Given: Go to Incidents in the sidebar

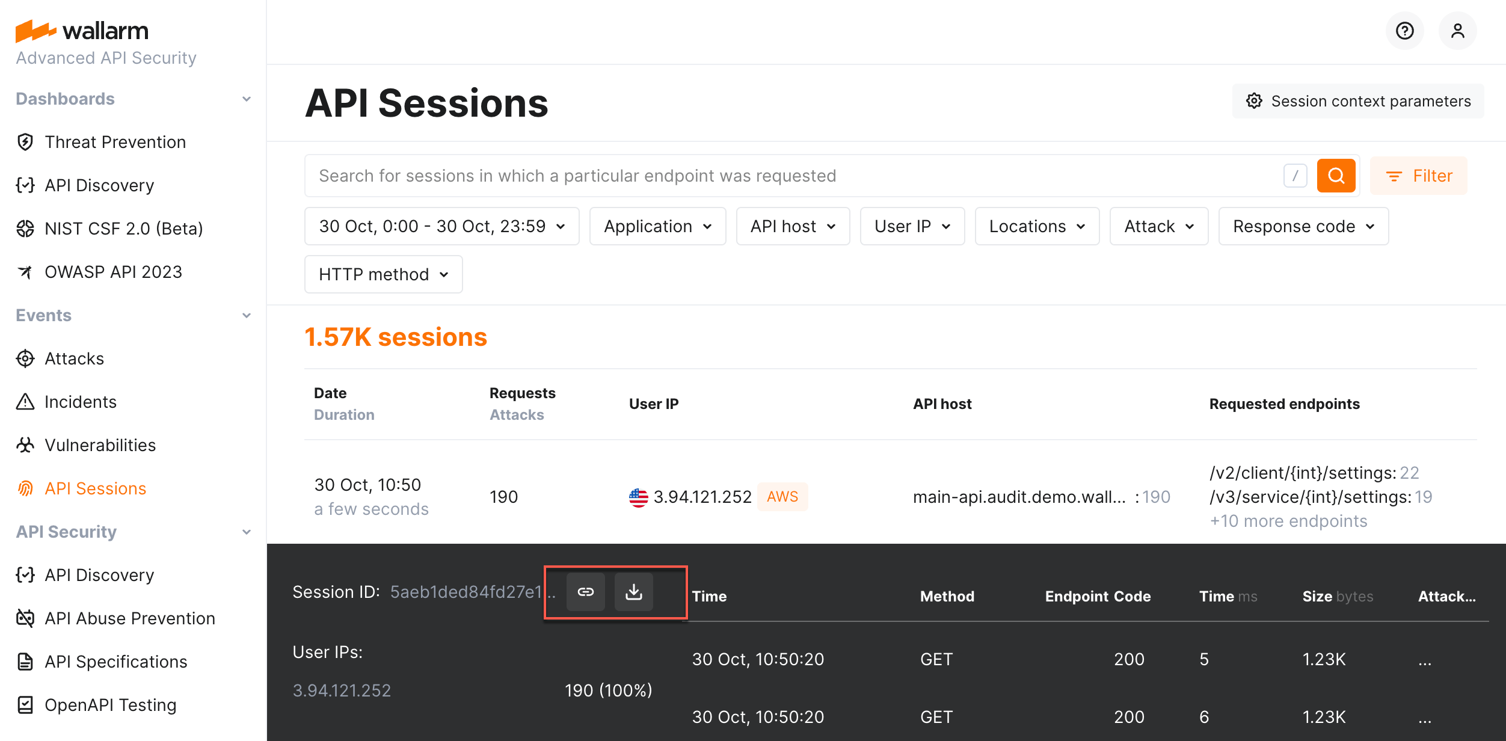Looking at the screenshot, I should coord(81,401).
